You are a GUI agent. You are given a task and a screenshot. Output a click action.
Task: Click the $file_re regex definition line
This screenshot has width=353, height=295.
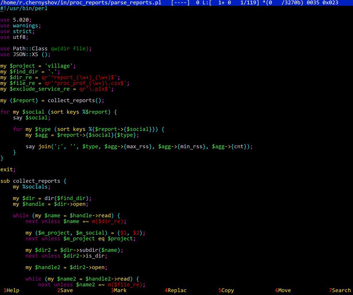(65, 83)
